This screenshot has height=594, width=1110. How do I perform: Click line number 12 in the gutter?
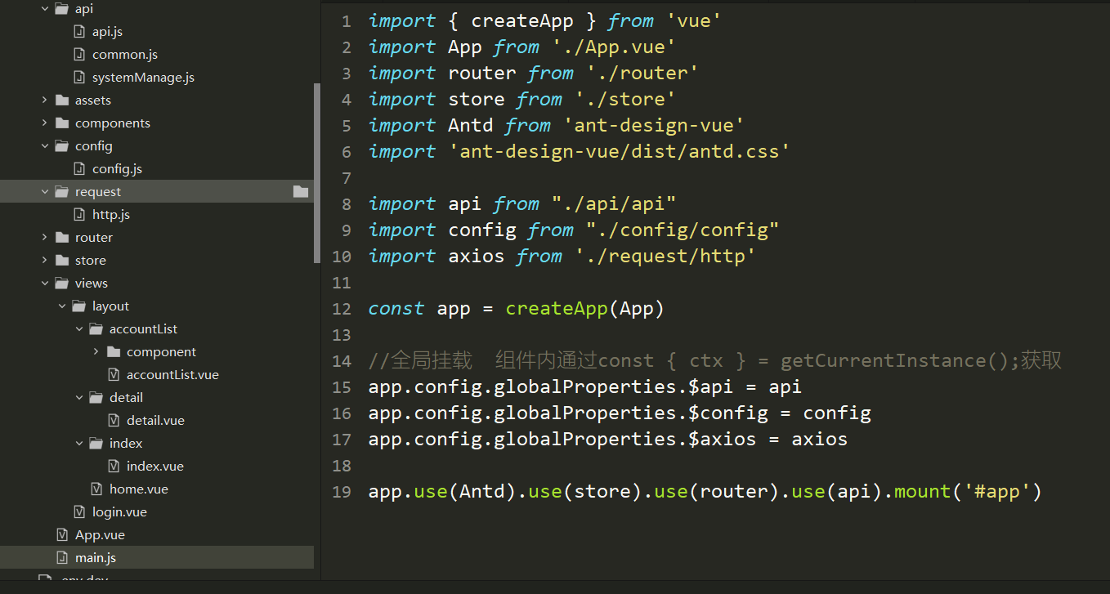(342, 309)
